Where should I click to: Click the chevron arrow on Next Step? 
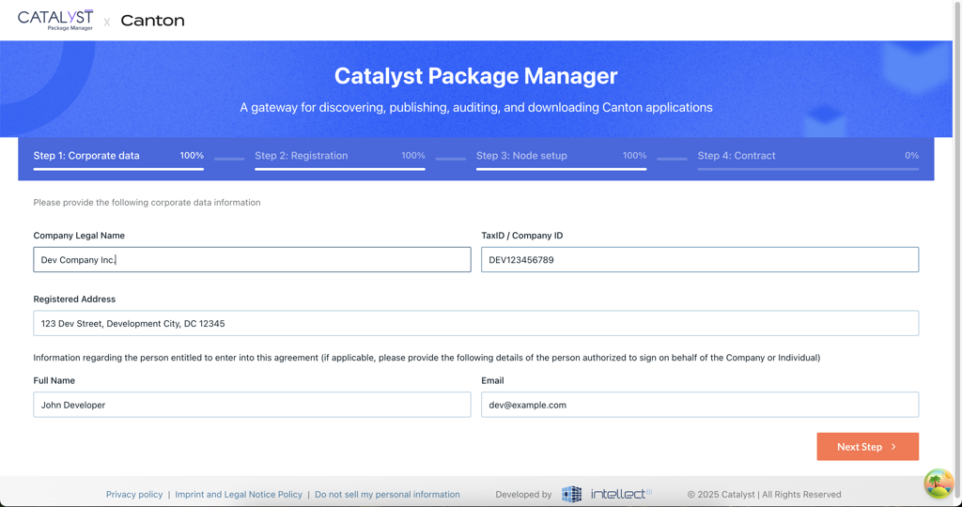coord(893,447)
